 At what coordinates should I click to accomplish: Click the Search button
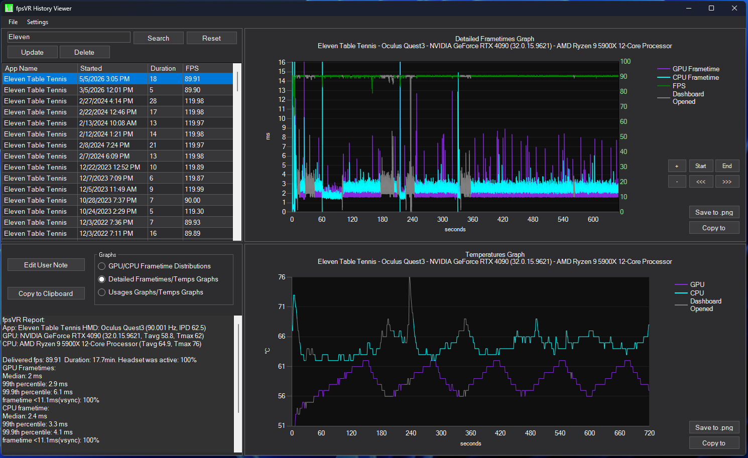(x=159, y=38)
